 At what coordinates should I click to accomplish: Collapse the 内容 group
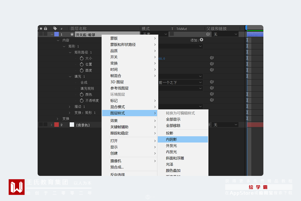click(x=58, y=40)
